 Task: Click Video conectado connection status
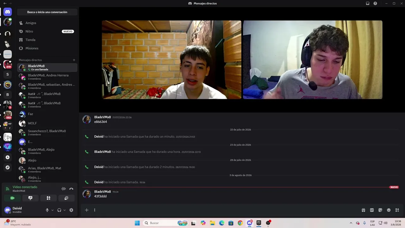coord(25,187)
